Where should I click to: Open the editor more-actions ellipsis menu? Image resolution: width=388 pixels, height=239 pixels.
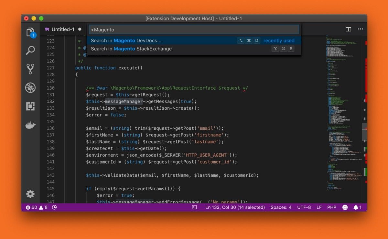click(x=361, y=29)
